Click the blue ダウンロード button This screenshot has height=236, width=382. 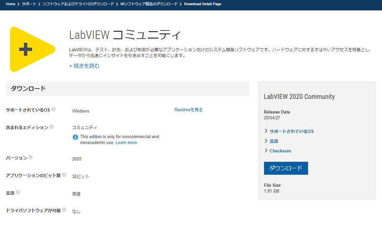(x=286, y=168)
